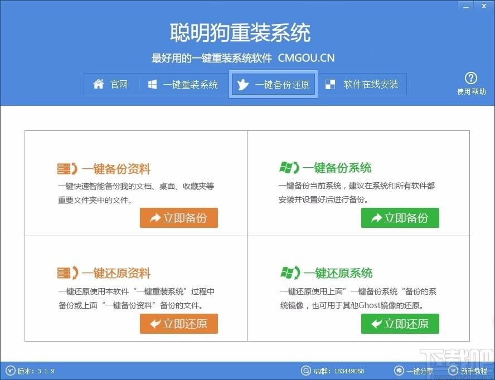Click QQ群 number 183449058
The image size is (495, 380).
click(349, 371)
